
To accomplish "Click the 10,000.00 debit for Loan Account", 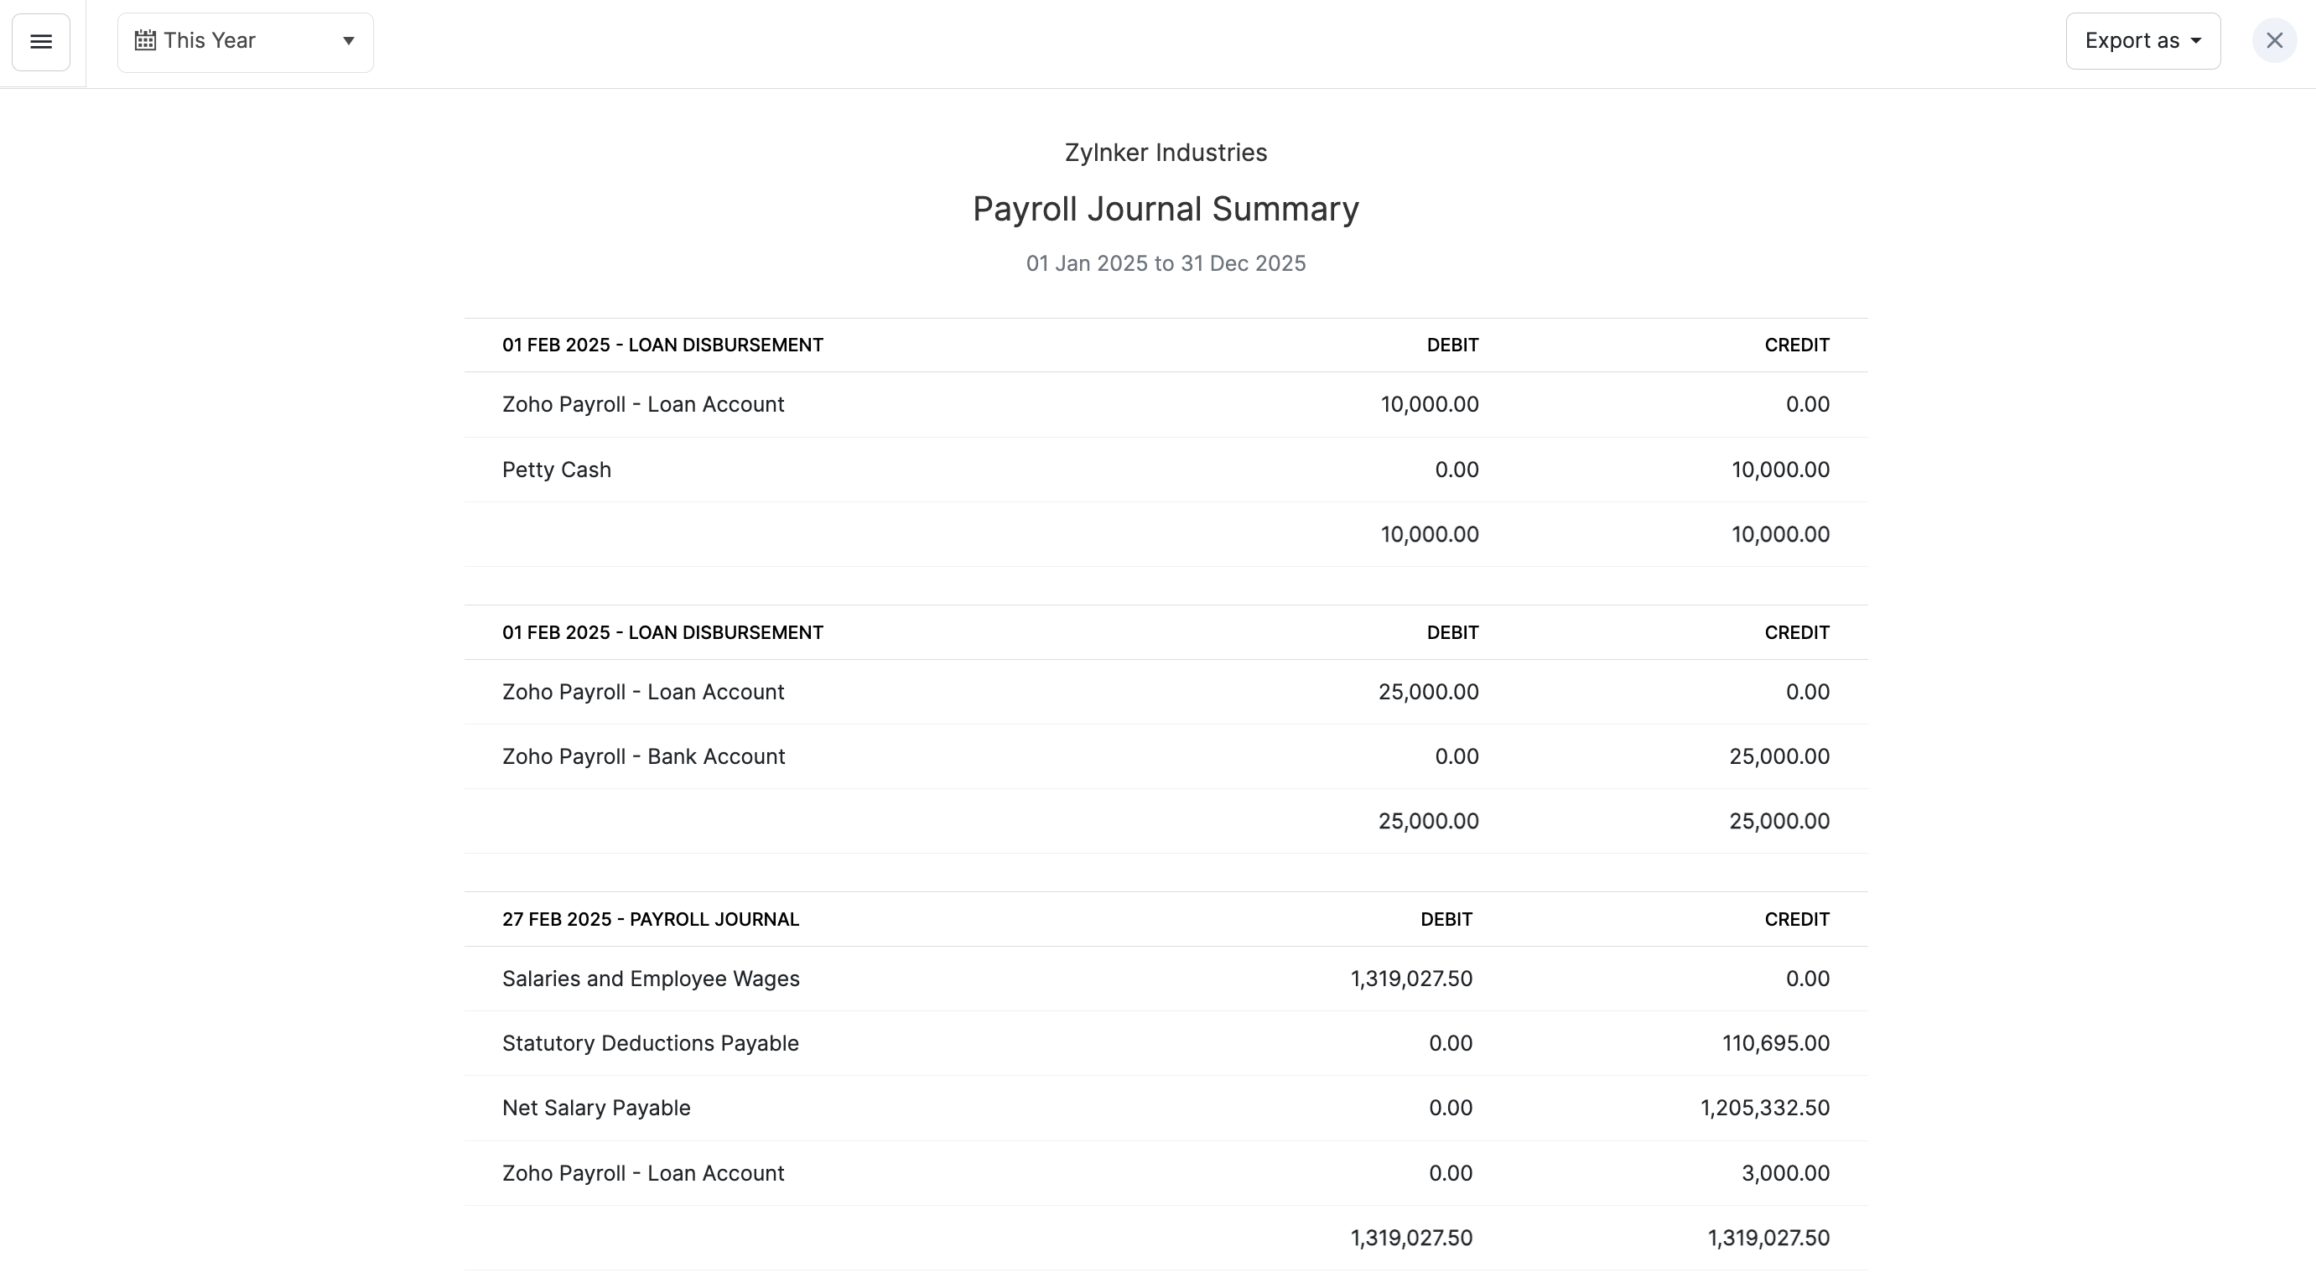I will (x=1429, y=404).
